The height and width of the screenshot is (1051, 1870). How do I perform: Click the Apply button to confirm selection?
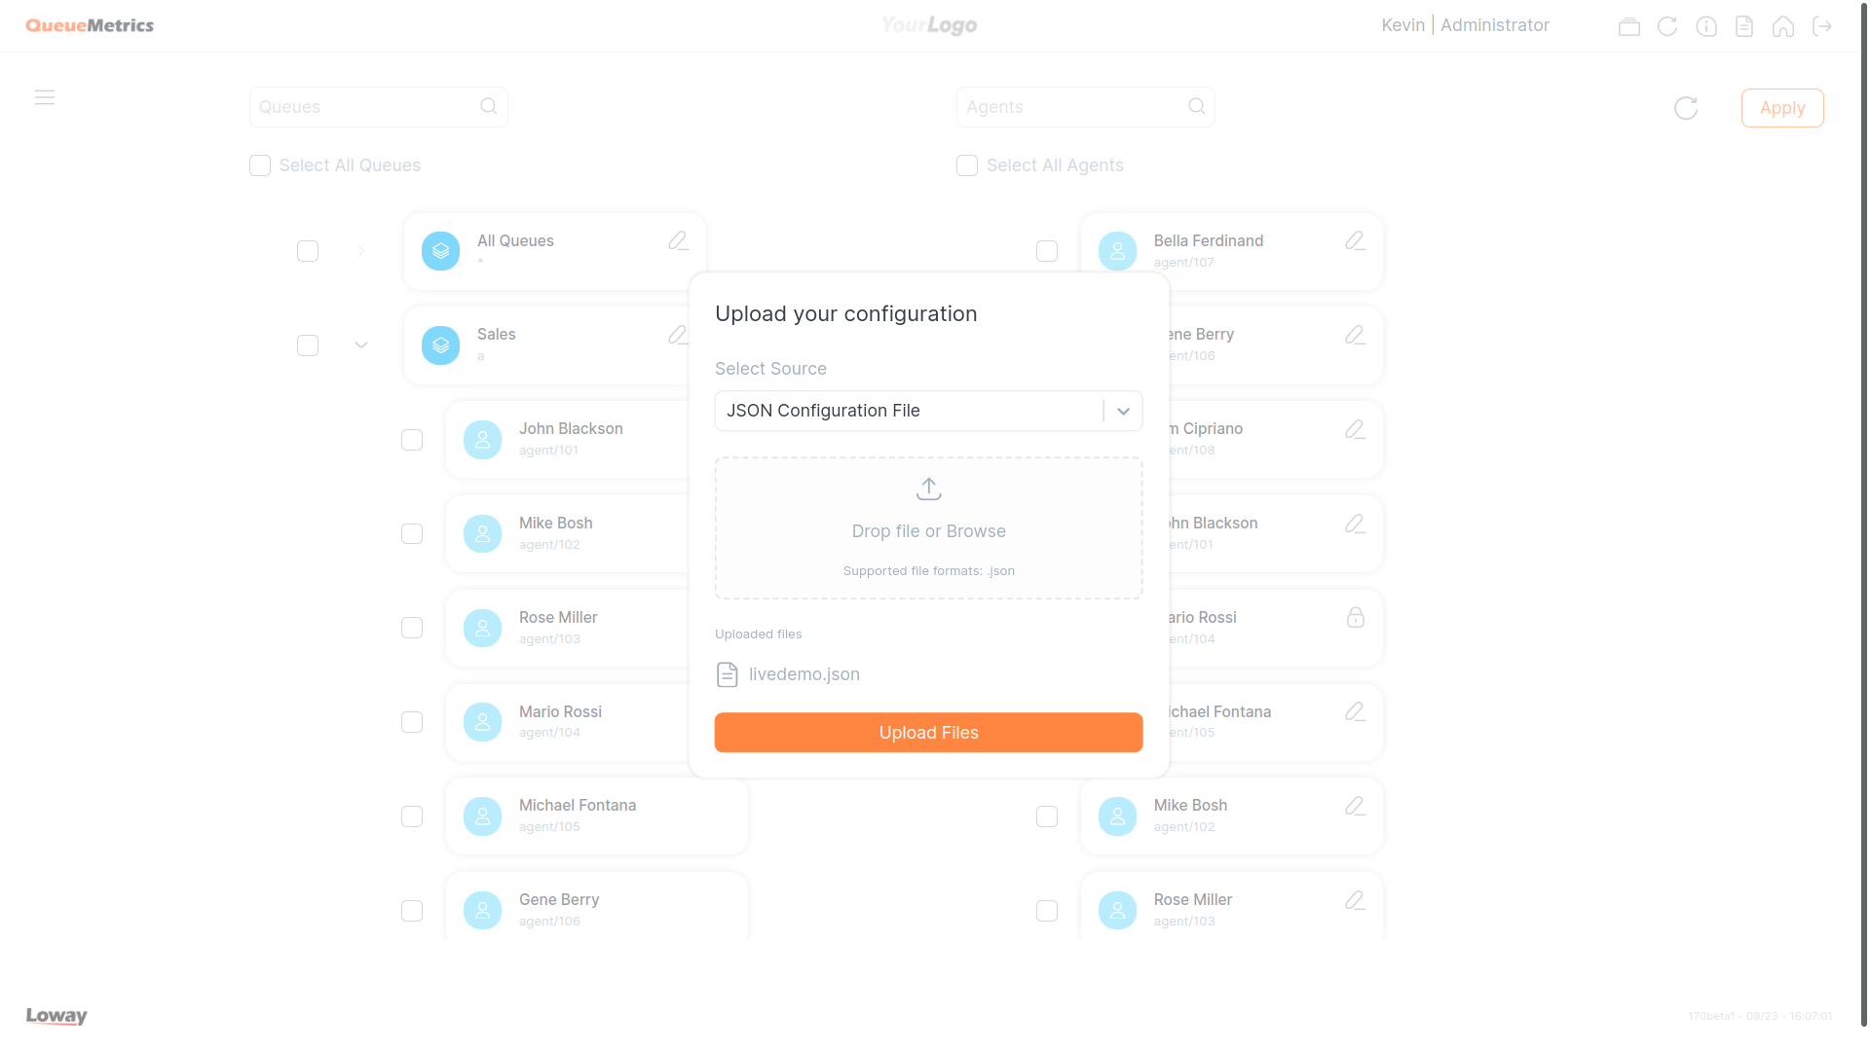(1782, 108)
